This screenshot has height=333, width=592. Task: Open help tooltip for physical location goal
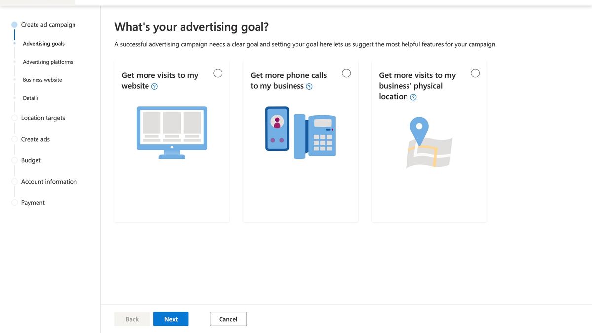pyautogui.click(x=413, y=97)
